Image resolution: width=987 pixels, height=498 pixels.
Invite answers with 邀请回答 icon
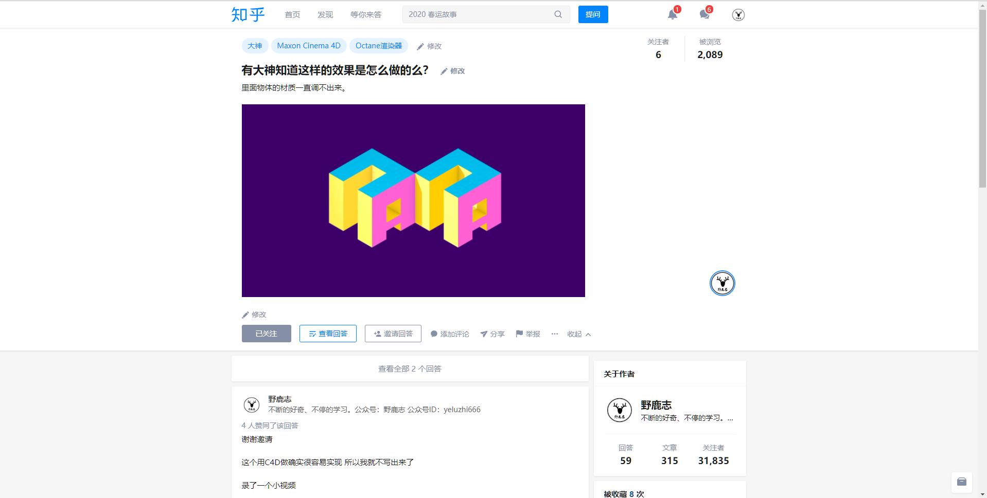pyautogui.click(x=393, y=333)
